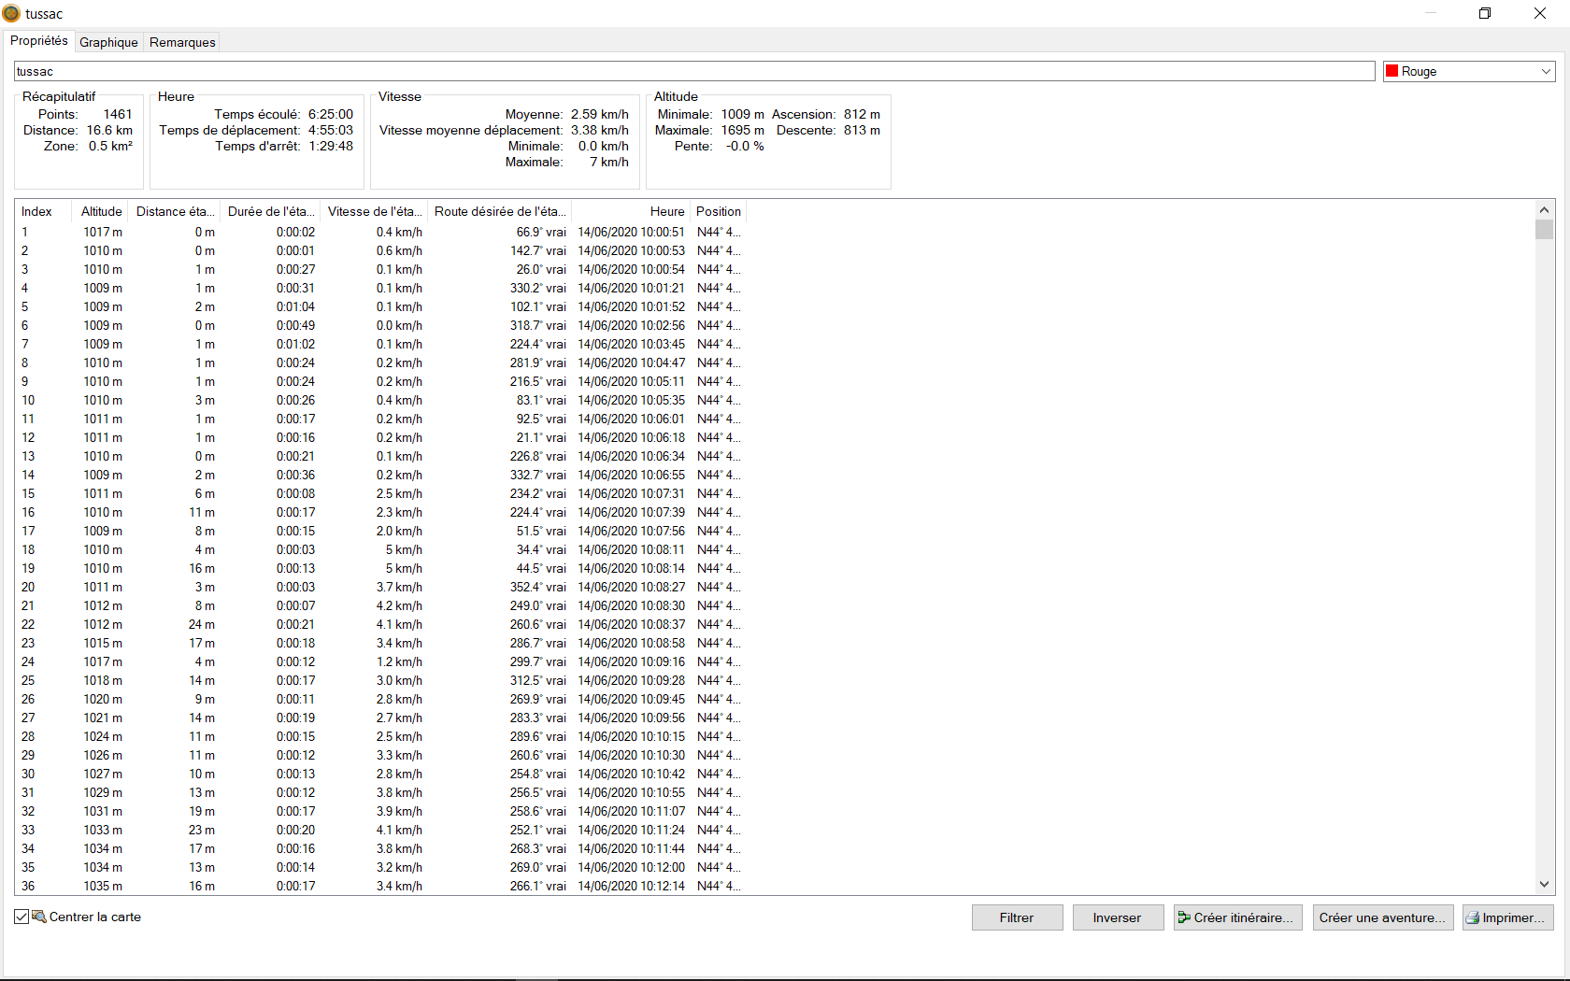
Task: Toggle the Centrer la carte checkbox
Action: pyautogui.click(x=21, y=917)
